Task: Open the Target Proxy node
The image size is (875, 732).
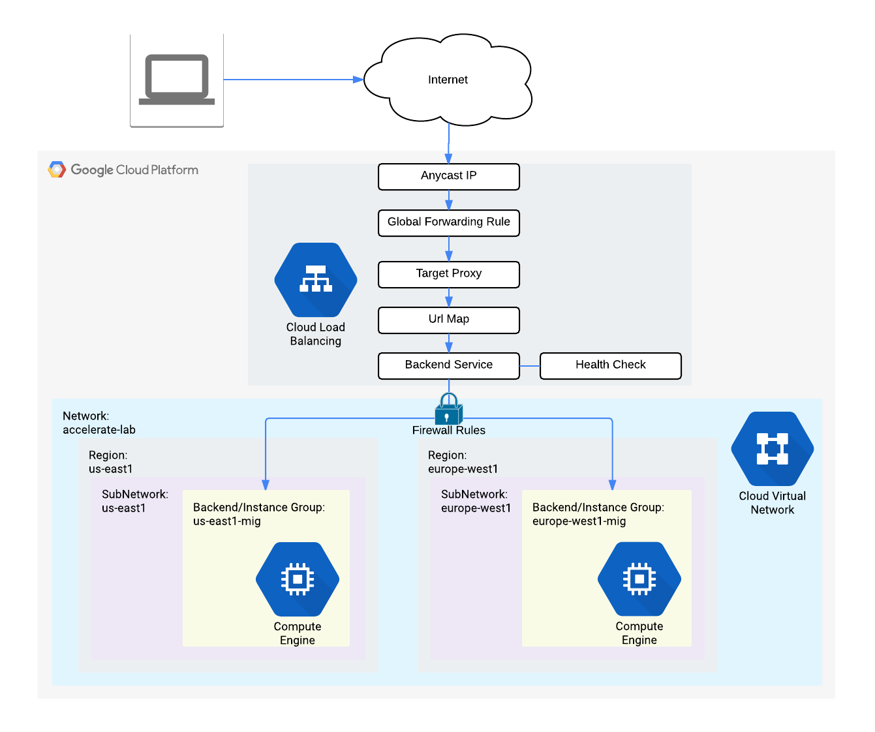Action: point(448,274)
